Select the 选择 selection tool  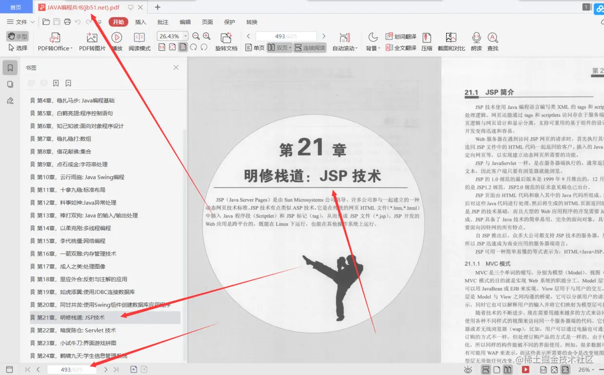click(18, 48)
